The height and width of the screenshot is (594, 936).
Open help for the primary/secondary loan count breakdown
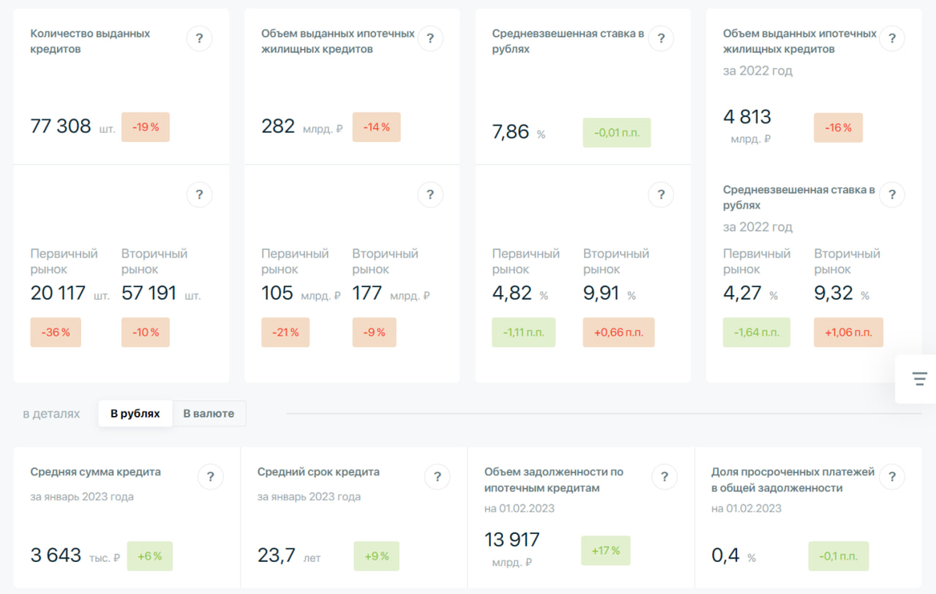(199, 194)
